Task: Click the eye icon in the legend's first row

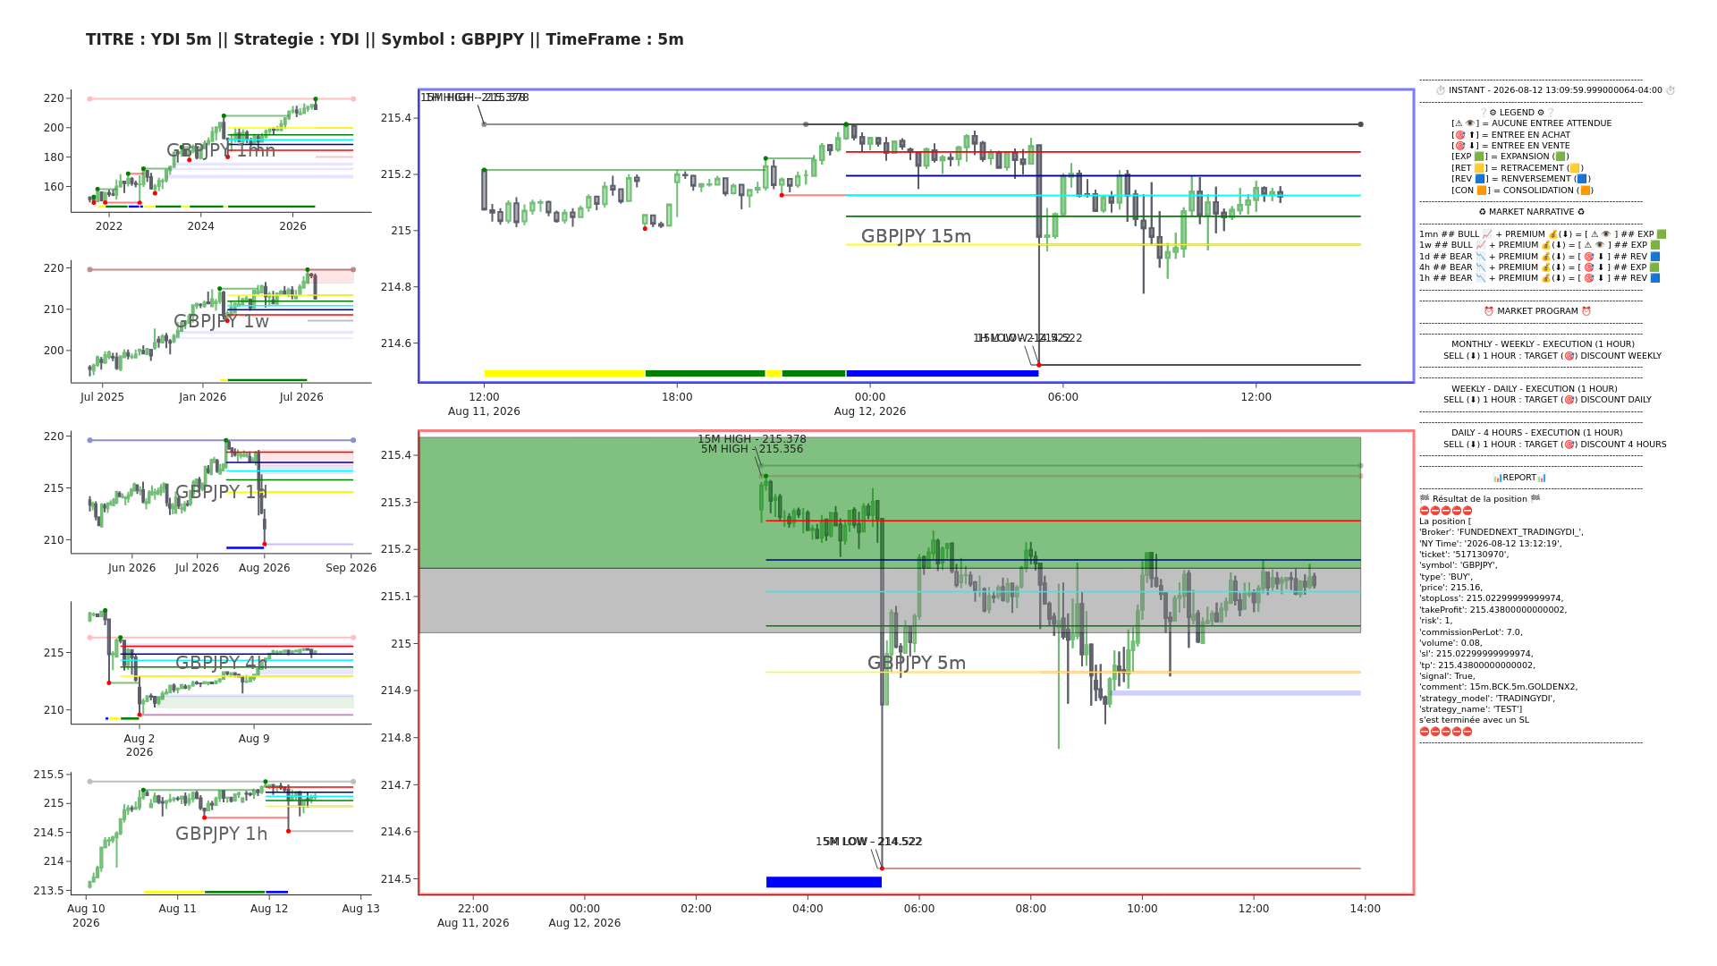Action: [x=1469, y=123]
